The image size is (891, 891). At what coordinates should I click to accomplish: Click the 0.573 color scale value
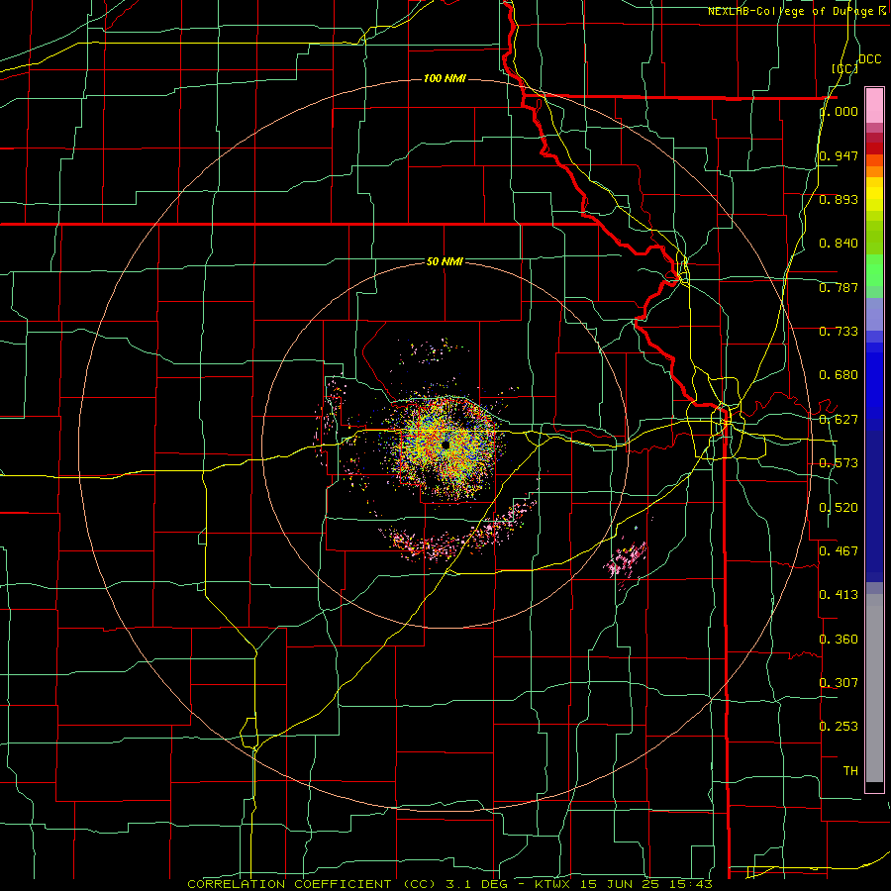pyautogui.click(x=839, y=463)
